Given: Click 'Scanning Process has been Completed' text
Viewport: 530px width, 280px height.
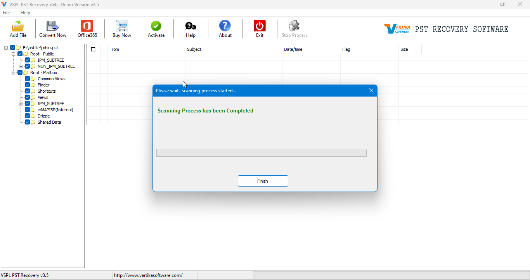Looking at the screenshot, I should pyautogui.click(x=205, y=111).
